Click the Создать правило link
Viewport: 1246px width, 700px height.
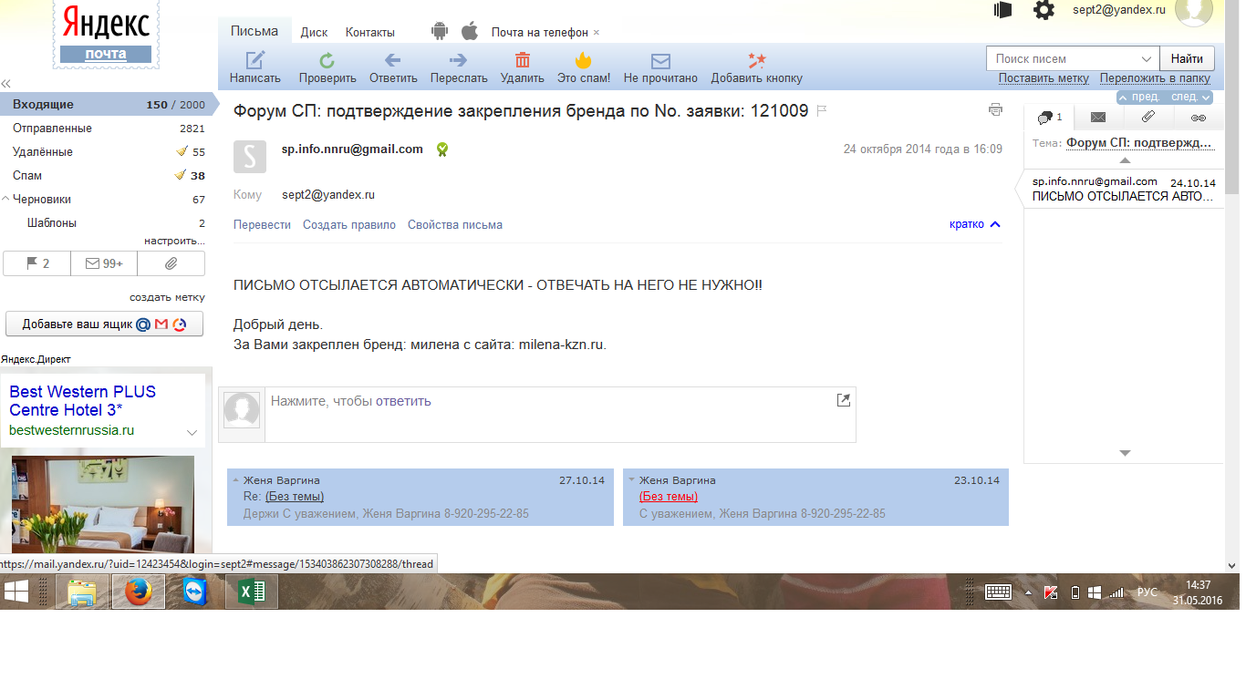click(349, 224)
